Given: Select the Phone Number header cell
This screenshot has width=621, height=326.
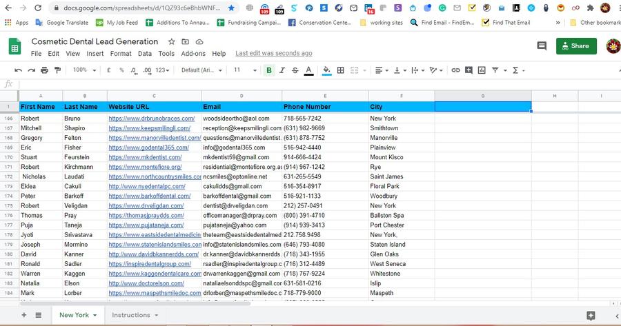Looking at the screenshot, I should (325, 107).
